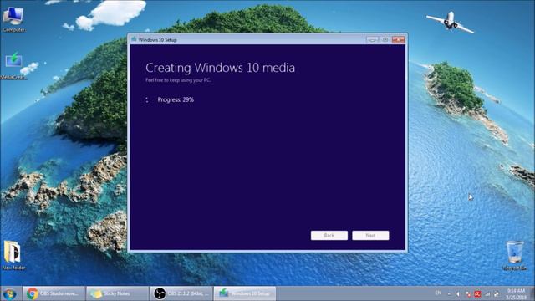
Task: Open the Computer desktop icon
Action: click(13, 18)
